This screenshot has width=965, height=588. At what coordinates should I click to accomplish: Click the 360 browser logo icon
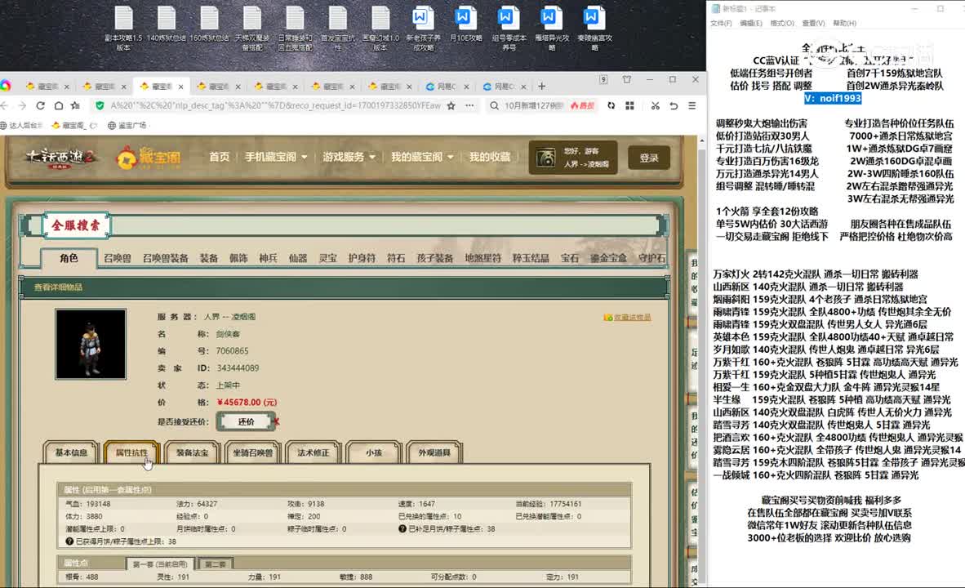[6, 86]
